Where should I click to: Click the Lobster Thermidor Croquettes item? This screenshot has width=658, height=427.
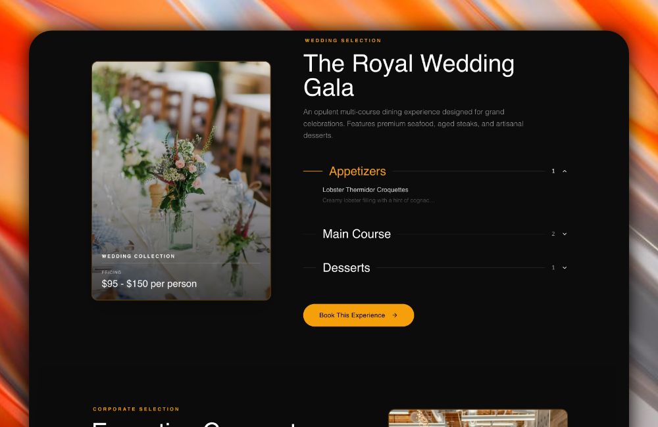pos(365,190)
